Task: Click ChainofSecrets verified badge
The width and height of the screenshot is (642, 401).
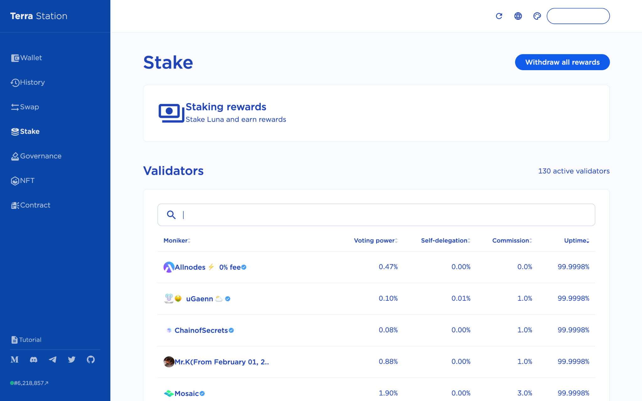Action: (x=231, y=330)
